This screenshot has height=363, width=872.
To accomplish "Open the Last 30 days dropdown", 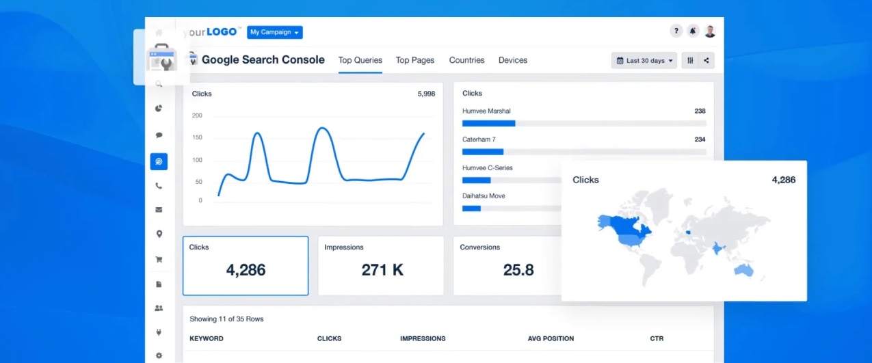I will (644, 60).
